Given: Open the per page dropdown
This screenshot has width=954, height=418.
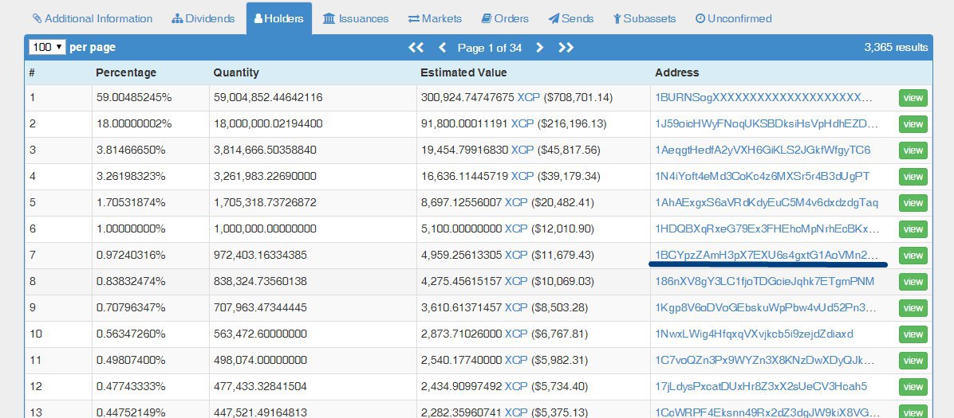Looking at the screenshot, I should pyautogui.click(x=47, y=47).
